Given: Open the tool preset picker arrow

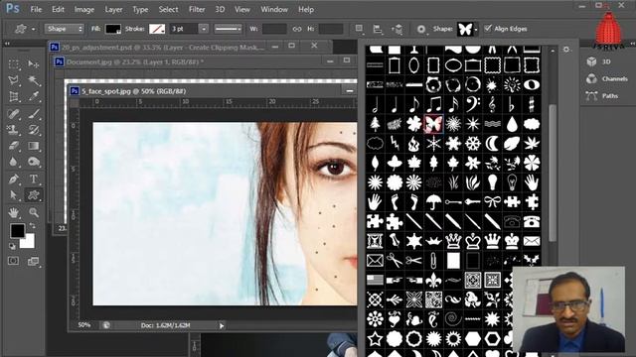Looking at the screenshot, I should point(33,29).
